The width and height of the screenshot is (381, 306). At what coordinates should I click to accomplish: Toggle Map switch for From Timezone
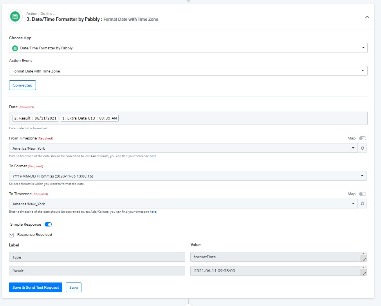click(363, 138)
